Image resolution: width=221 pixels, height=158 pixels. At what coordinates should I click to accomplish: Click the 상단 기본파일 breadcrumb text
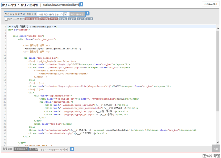click(x=29, y=5)
